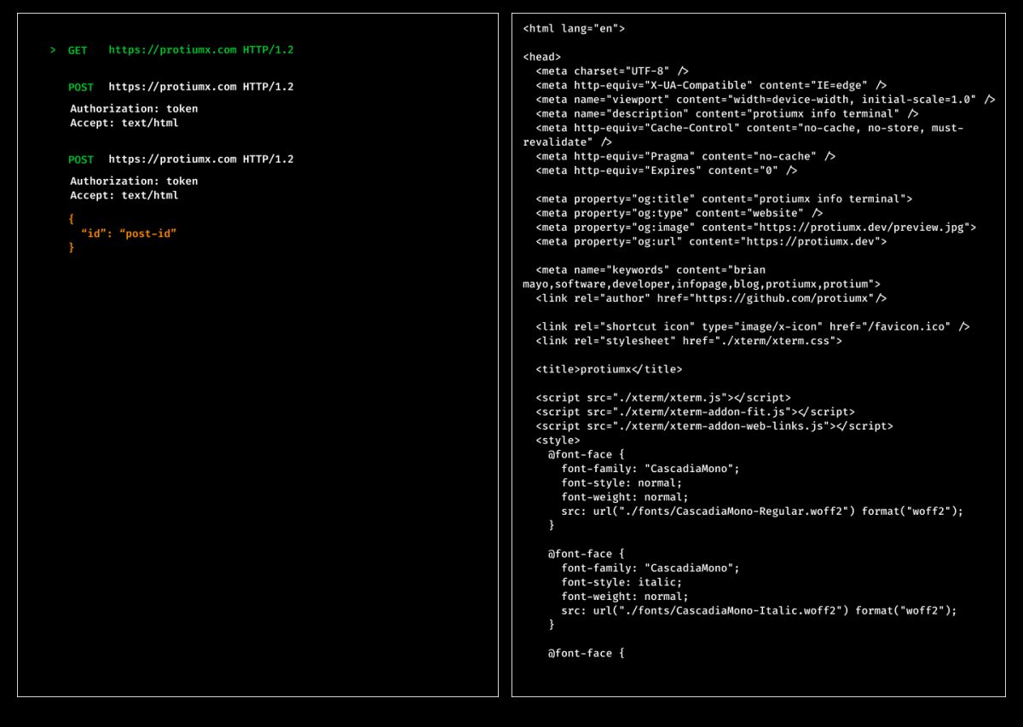
Task: Select the <title>protiumx</title> line
Action: coord(609,369)
